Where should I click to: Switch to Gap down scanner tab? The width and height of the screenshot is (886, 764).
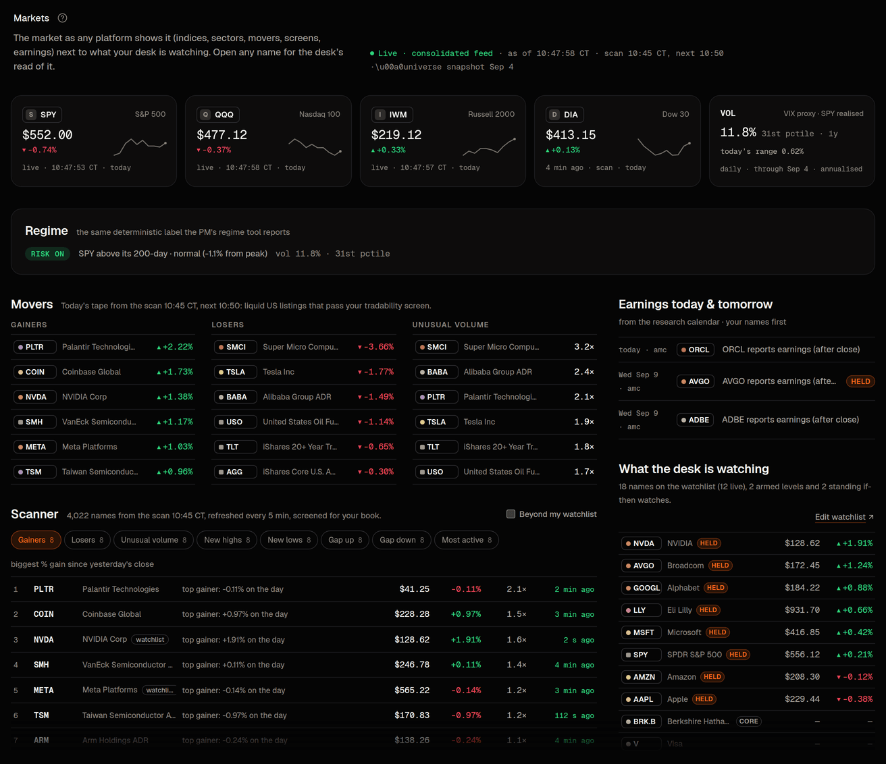402,540
